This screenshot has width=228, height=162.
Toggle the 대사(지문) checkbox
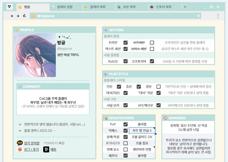(125, 93)
